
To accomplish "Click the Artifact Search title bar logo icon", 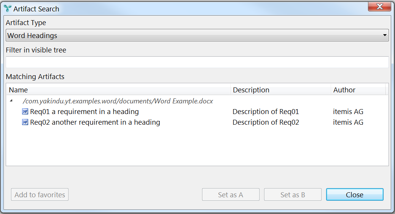I will 8,9.
